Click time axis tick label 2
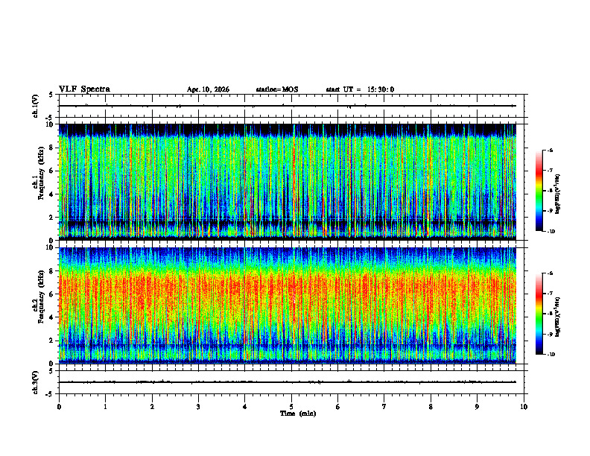 click(x=152, y=407)
